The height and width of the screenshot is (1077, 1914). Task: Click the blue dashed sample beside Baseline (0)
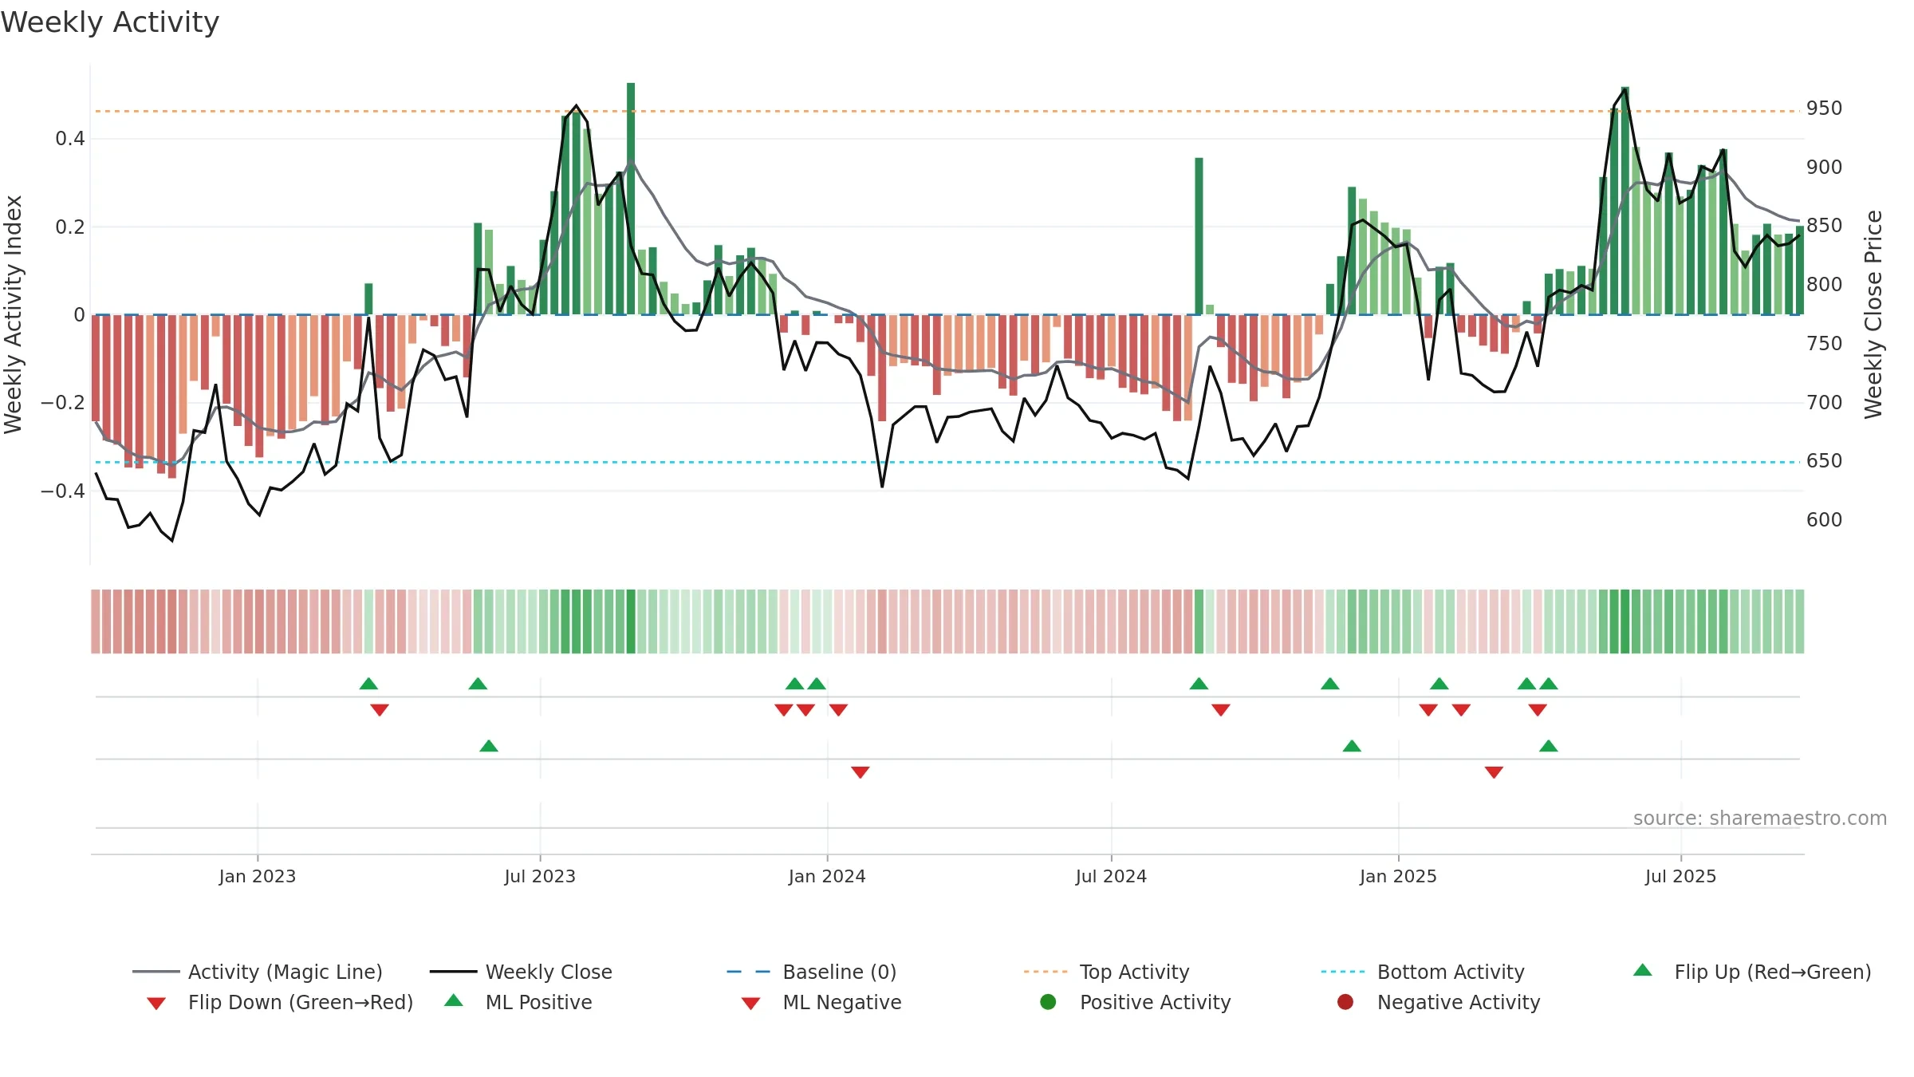tap(750, 972)
